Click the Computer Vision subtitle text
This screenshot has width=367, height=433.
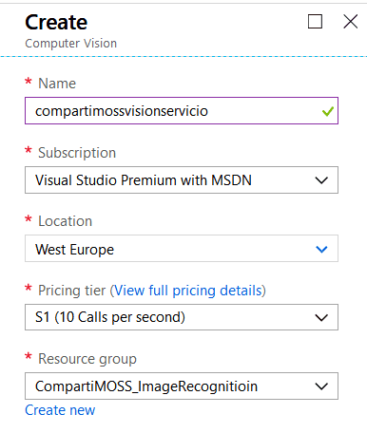[x=71, y=44]
